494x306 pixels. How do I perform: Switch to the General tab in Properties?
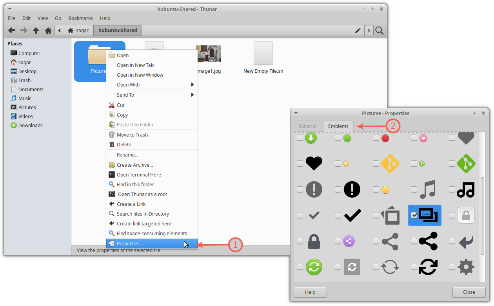point(307,126)
